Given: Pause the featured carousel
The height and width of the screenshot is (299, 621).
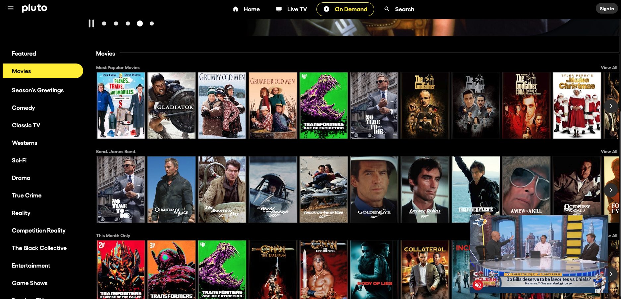Looking at the screenshot, I should [91, 23].
